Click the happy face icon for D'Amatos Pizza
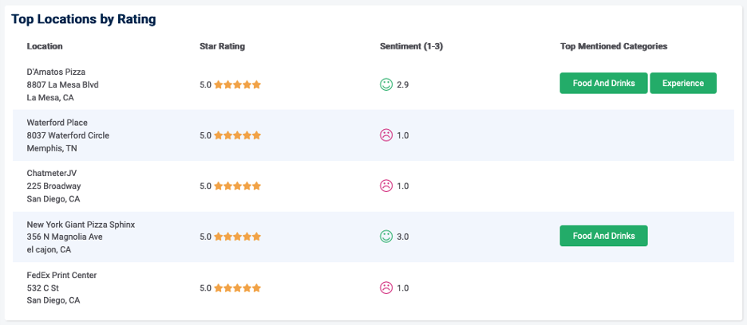 click(386, 84)
